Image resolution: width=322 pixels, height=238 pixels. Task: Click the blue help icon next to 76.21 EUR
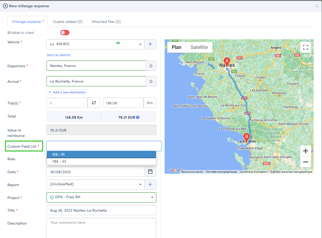(x=138, y=117)
